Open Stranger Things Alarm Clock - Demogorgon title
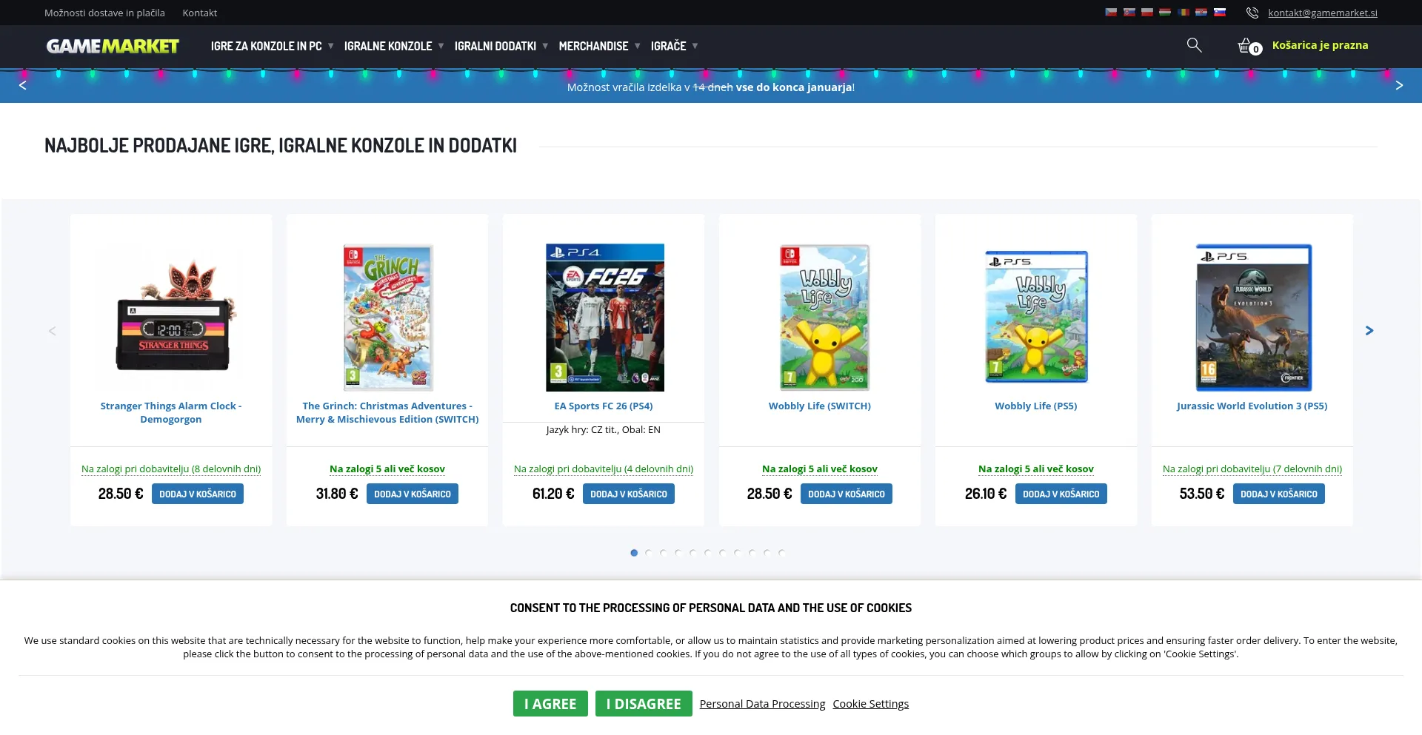 (171, 412)
